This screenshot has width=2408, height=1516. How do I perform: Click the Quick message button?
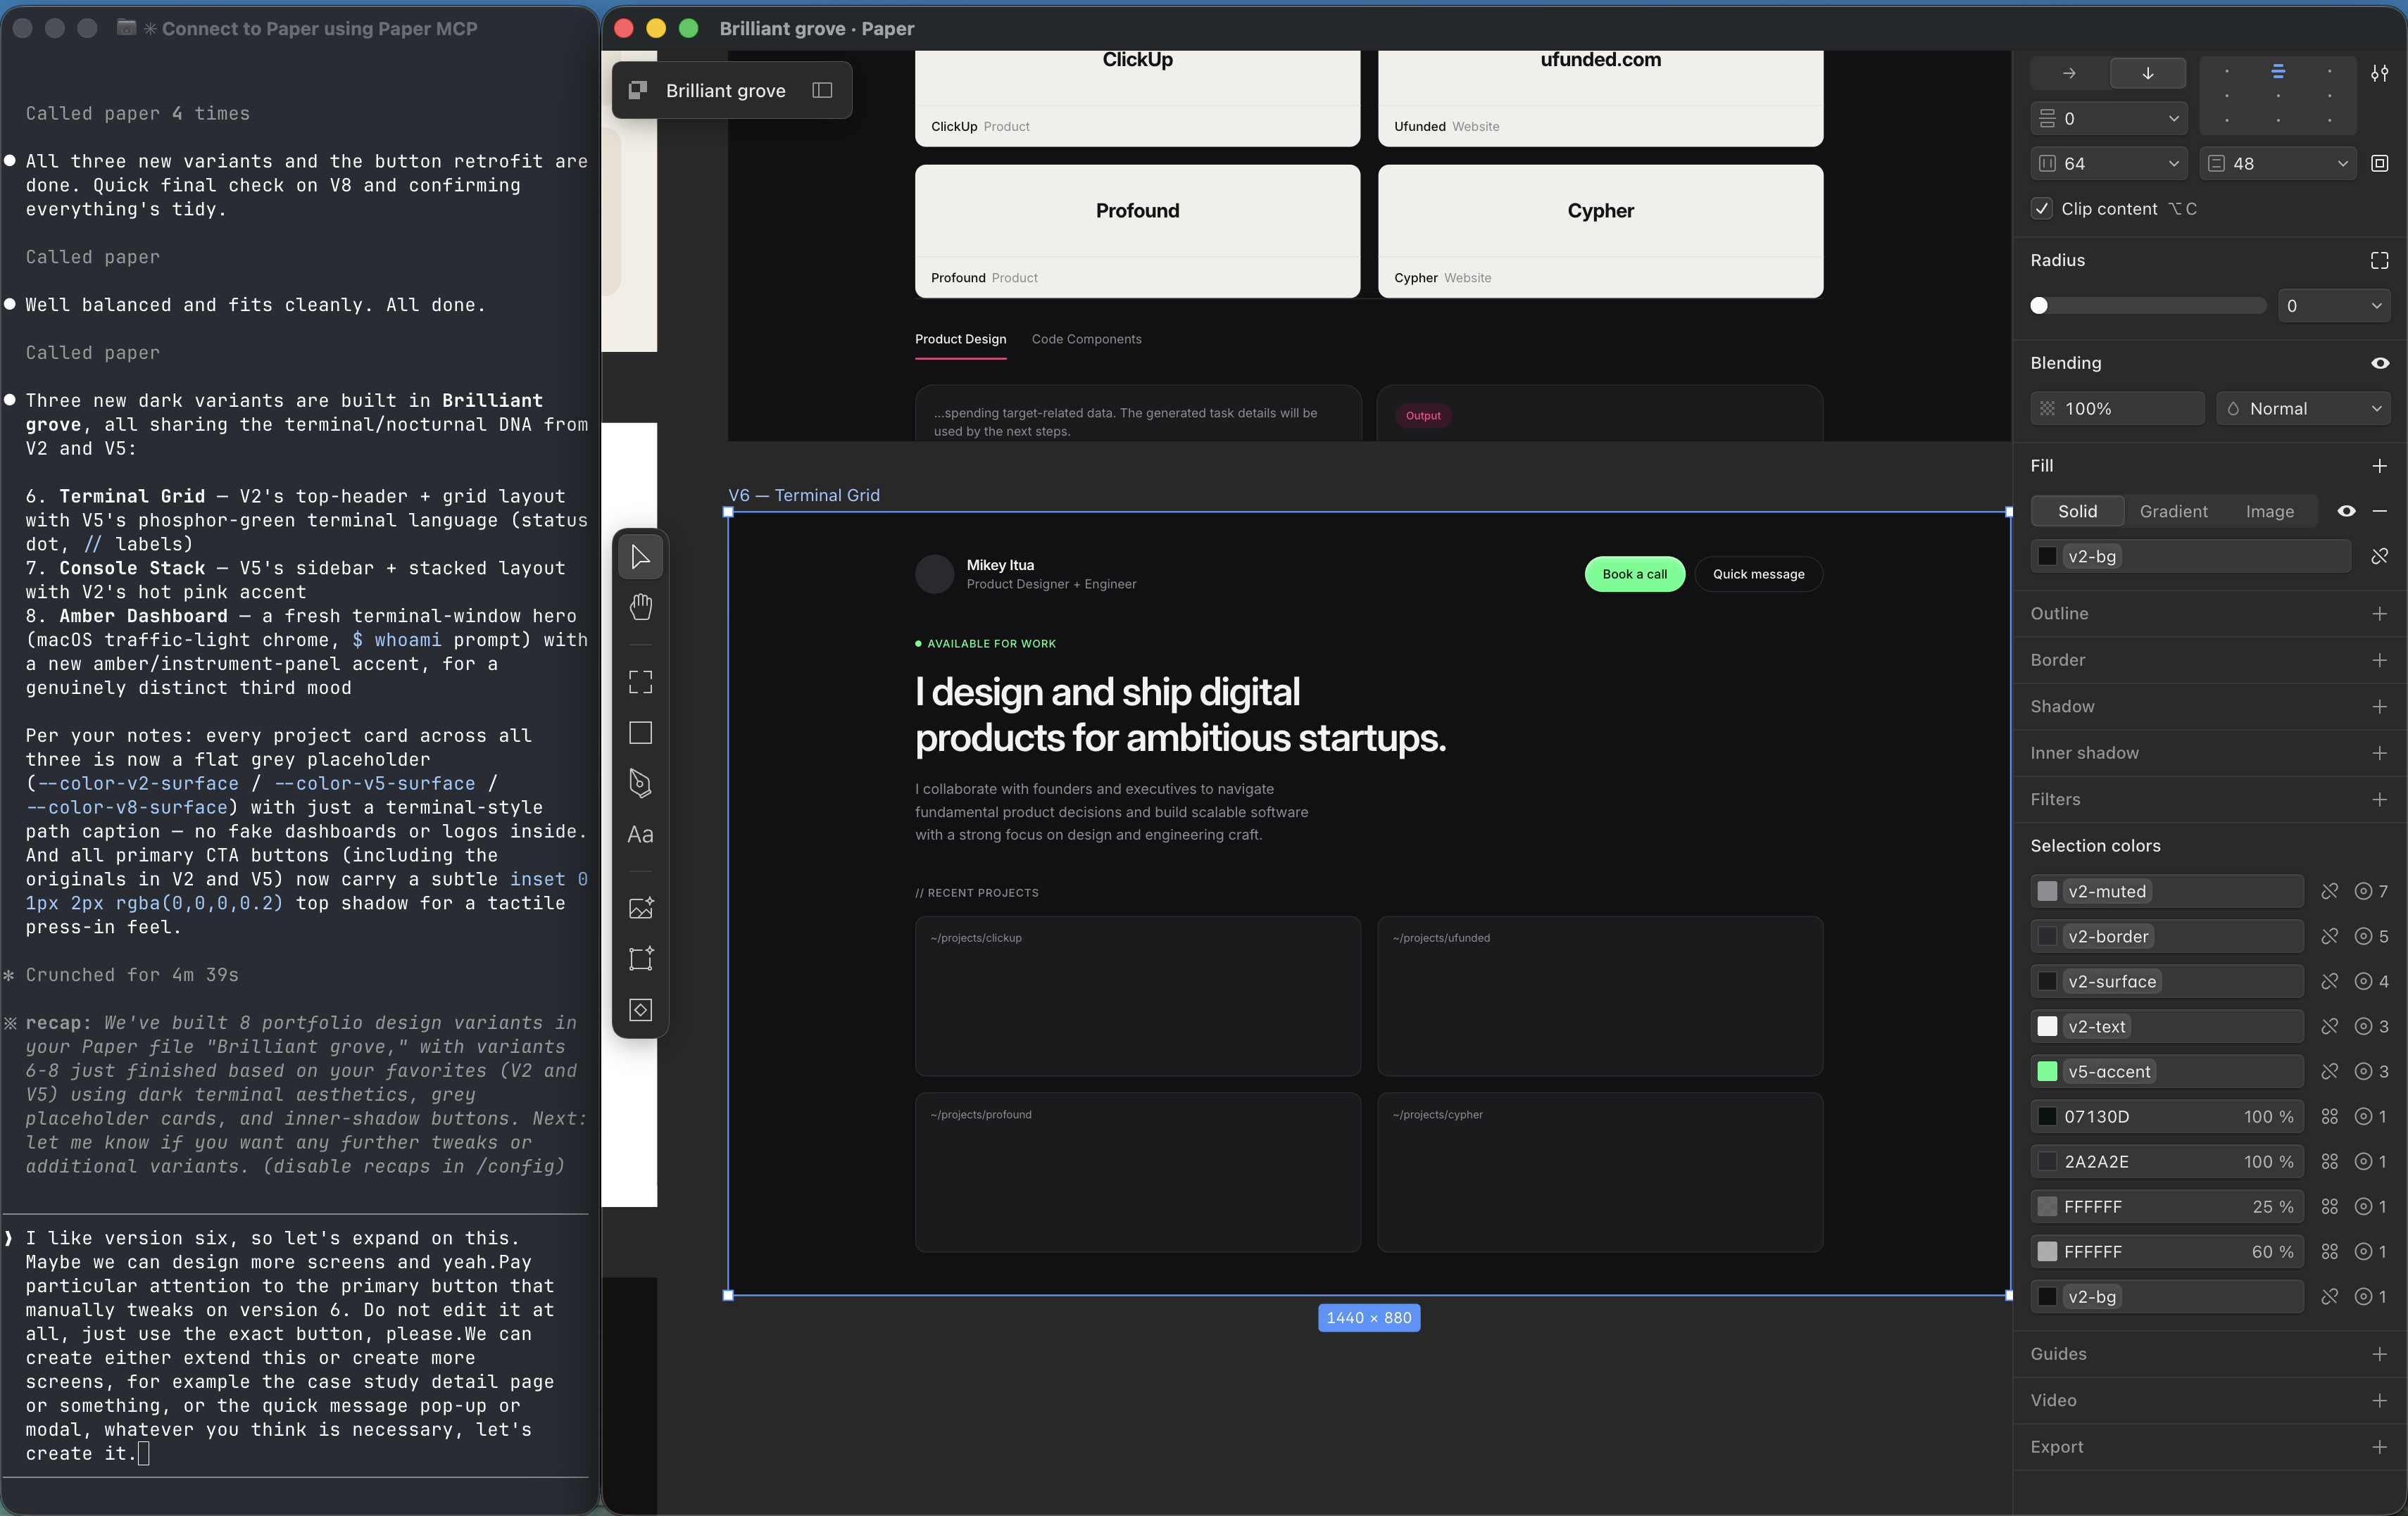[1758, 574]
